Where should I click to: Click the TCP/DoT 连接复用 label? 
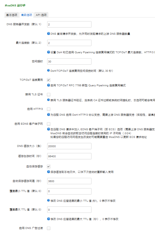tap(31, 80)
